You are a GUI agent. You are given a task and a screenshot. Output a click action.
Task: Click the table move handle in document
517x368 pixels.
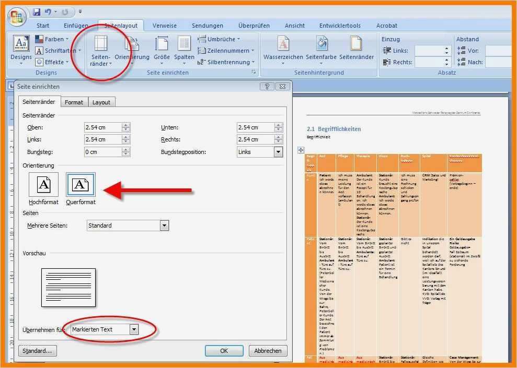(301, 150)
